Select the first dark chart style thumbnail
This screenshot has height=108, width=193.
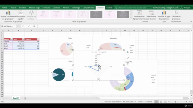[x=96, y=15]
